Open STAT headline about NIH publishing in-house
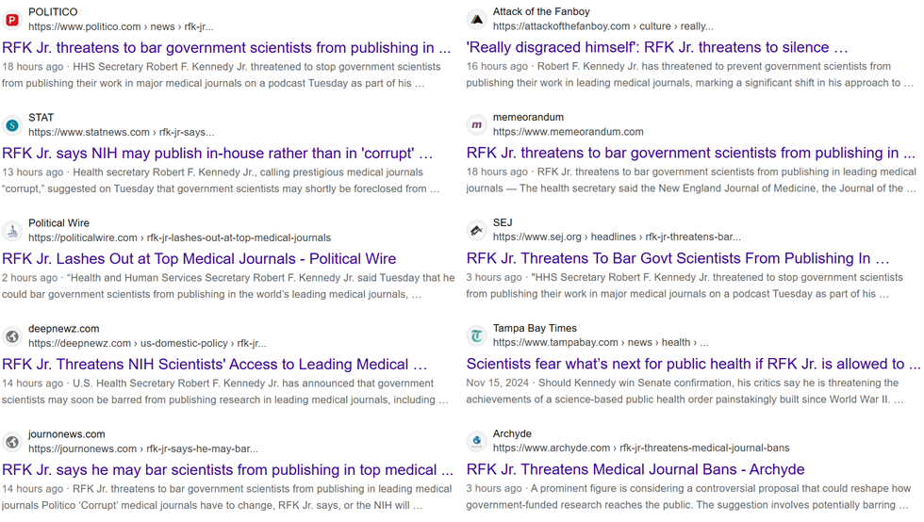The width and height of the screenshot is (924, 522). [218, 154]
